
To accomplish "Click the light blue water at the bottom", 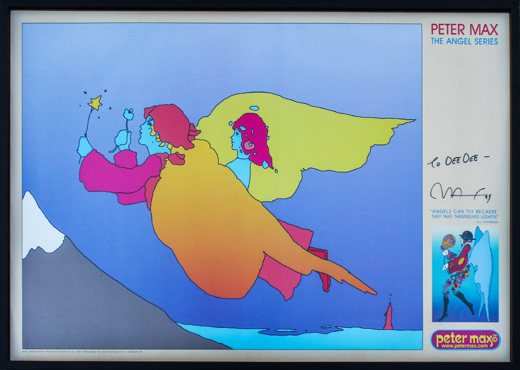I will coord(312,338).
